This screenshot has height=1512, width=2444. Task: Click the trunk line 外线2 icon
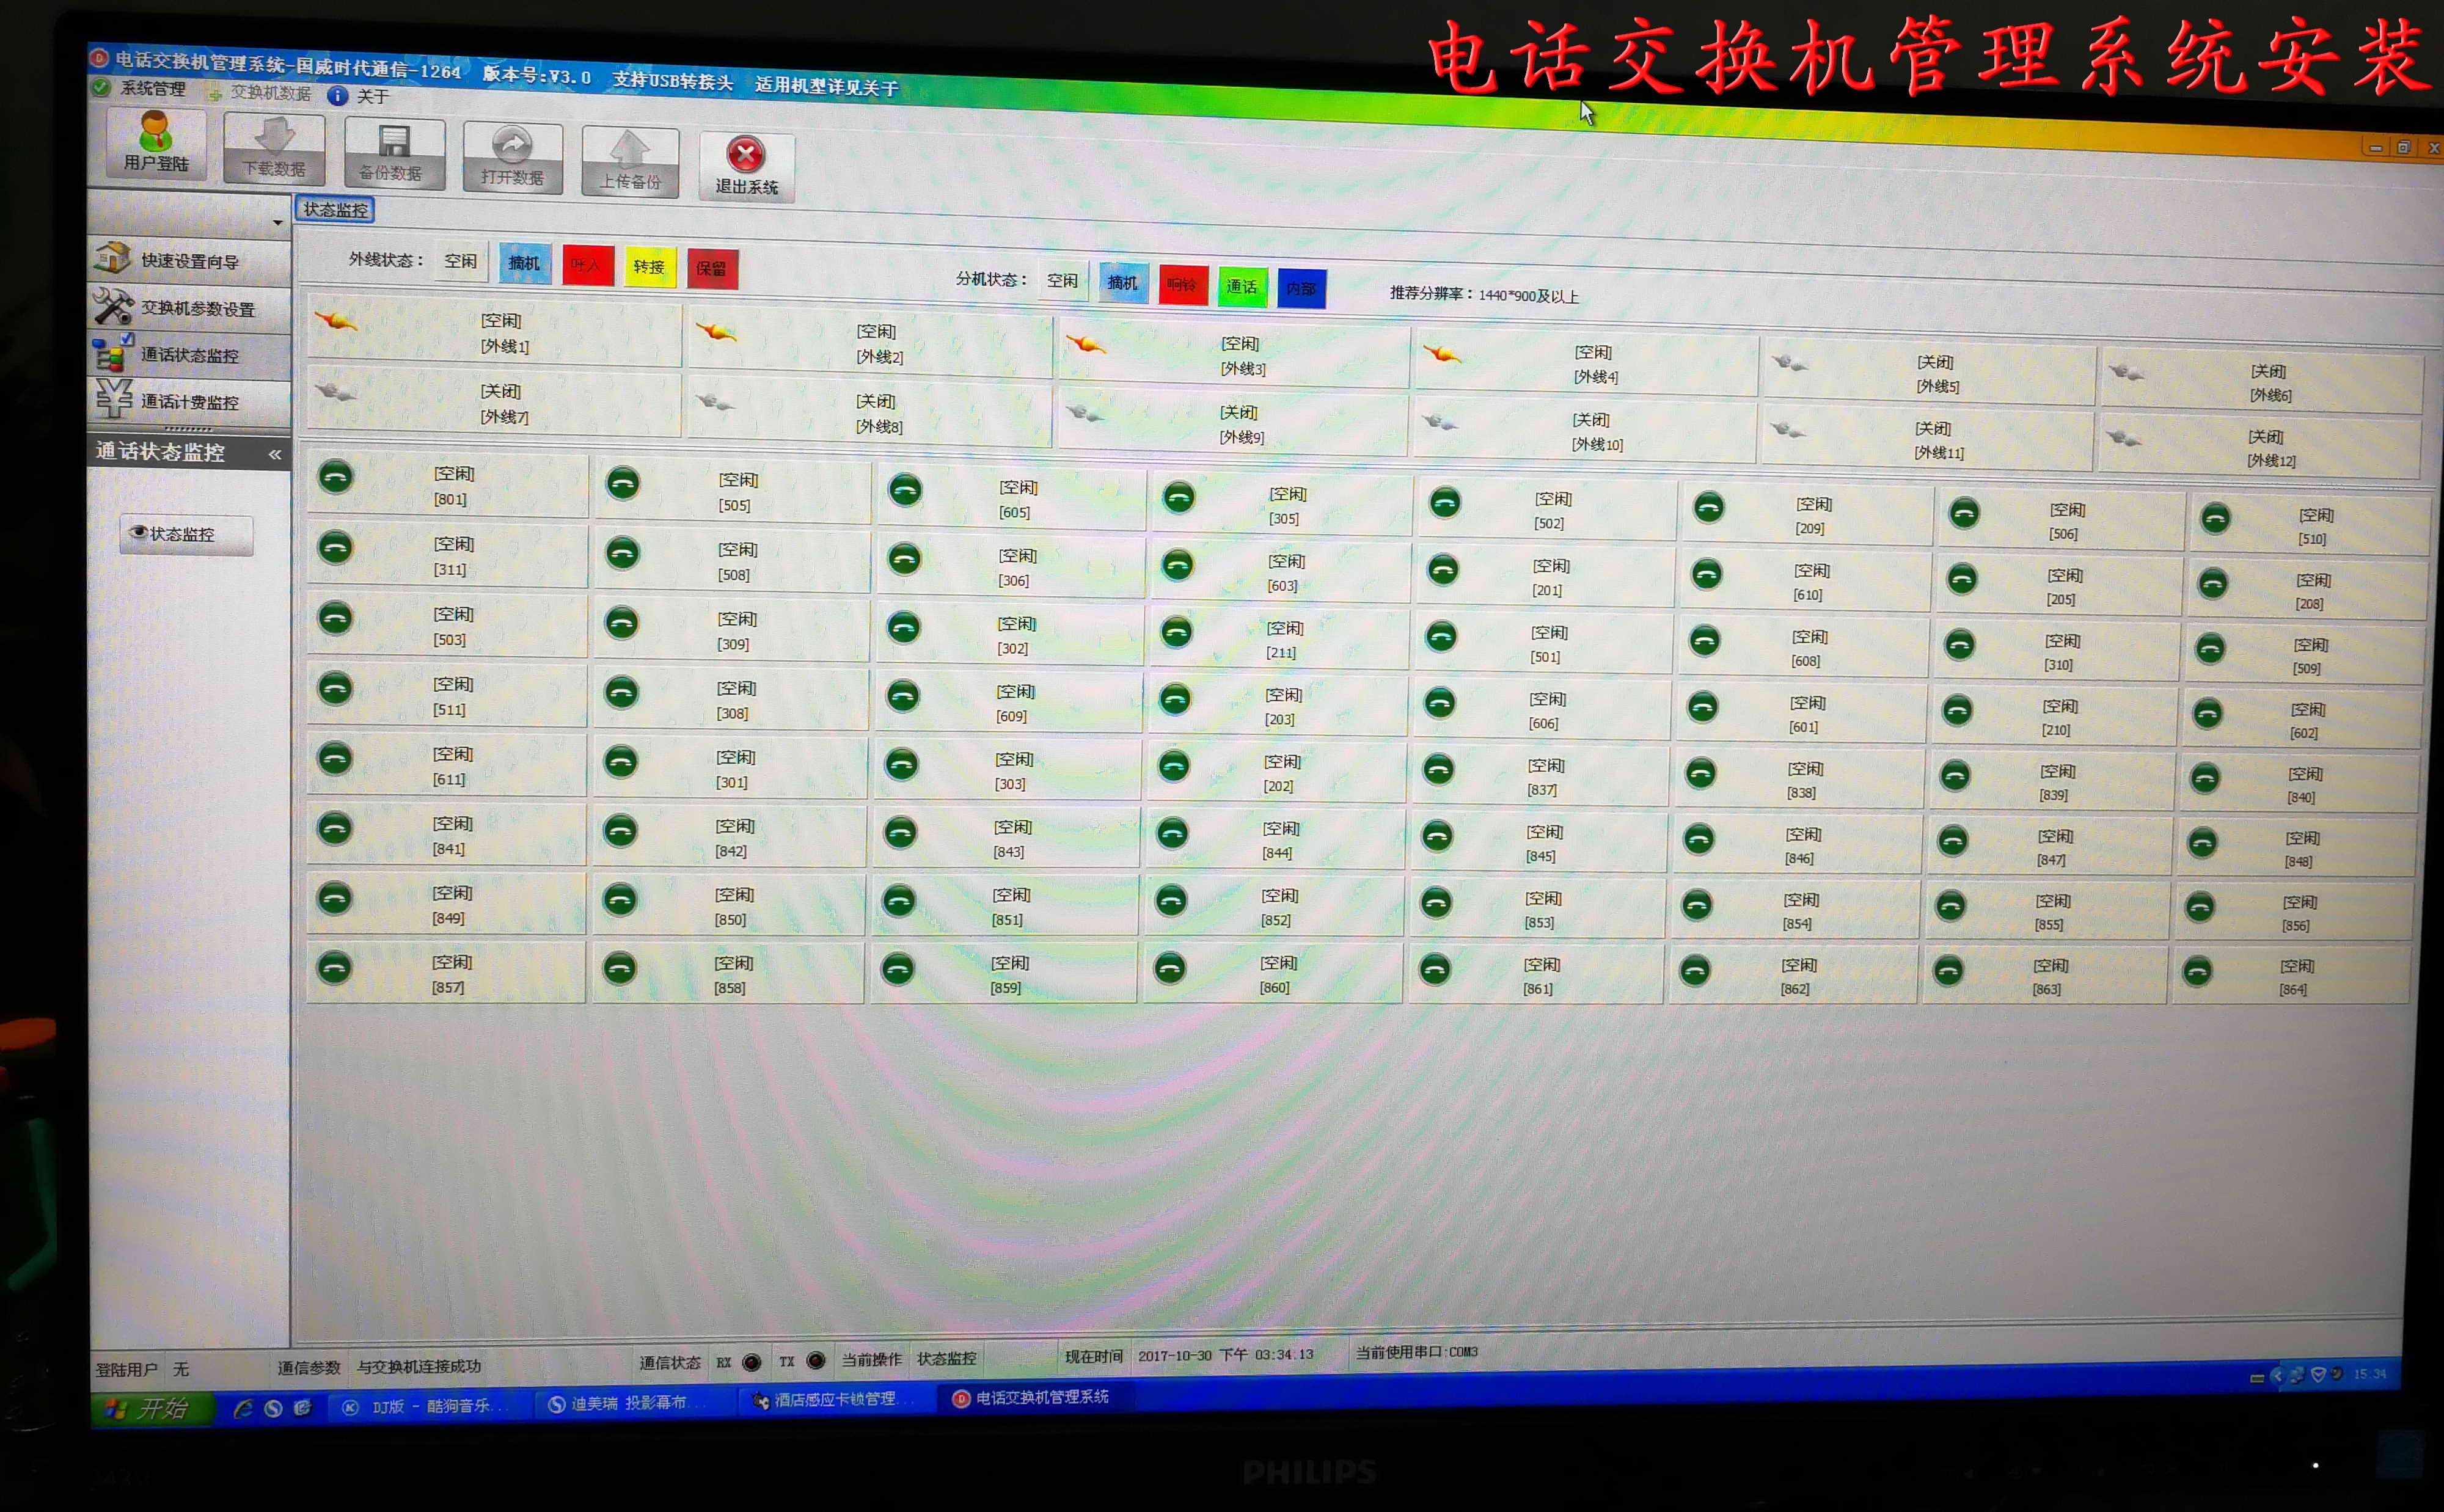click(x=716, y=331)
